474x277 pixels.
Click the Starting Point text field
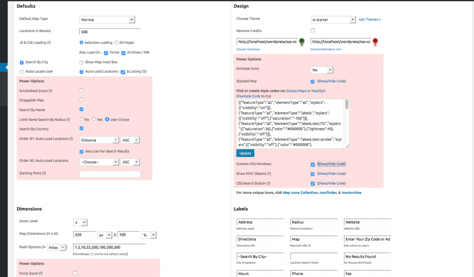(x=110, y=174)
